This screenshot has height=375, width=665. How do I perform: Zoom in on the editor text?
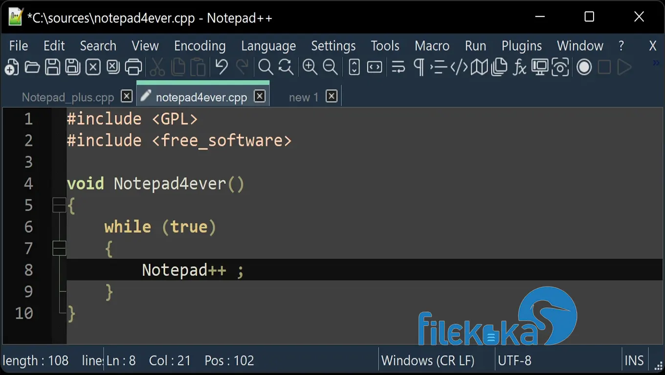click(310, 67)
